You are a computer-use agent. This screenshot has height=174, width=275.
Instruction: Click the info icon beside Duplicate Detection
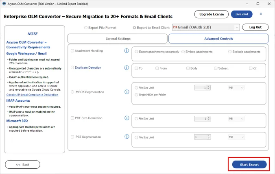click(x=127, y=68)
